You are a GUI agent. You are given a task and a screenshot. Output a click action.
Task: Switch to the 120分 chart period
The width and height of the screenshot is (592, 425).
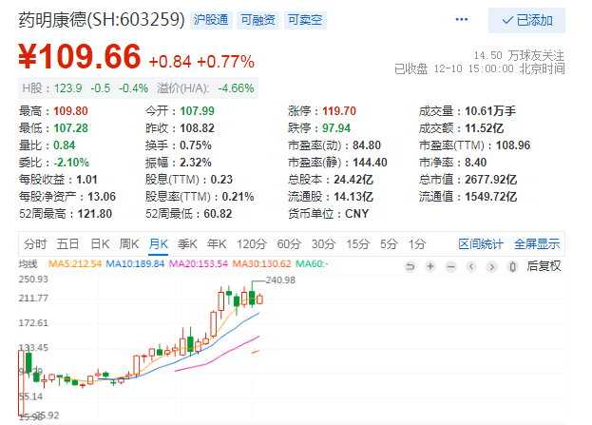251,242
